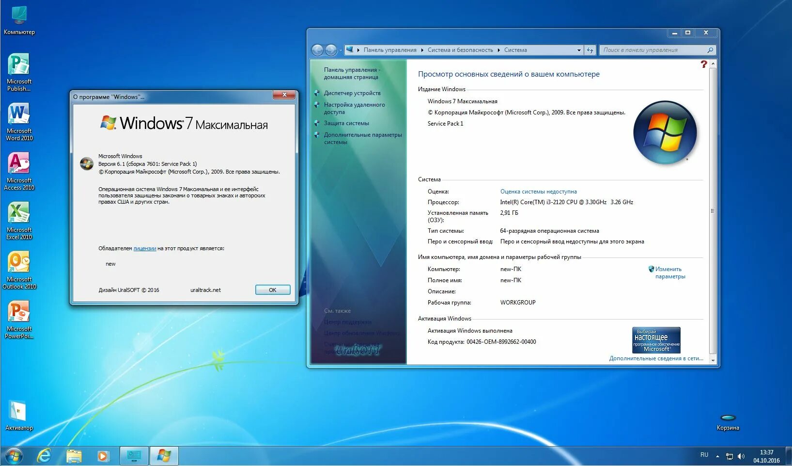The width and height of the screenshot is (792, 466).
Task: Click the forward arrow in Система window
Action: (331, 50)
